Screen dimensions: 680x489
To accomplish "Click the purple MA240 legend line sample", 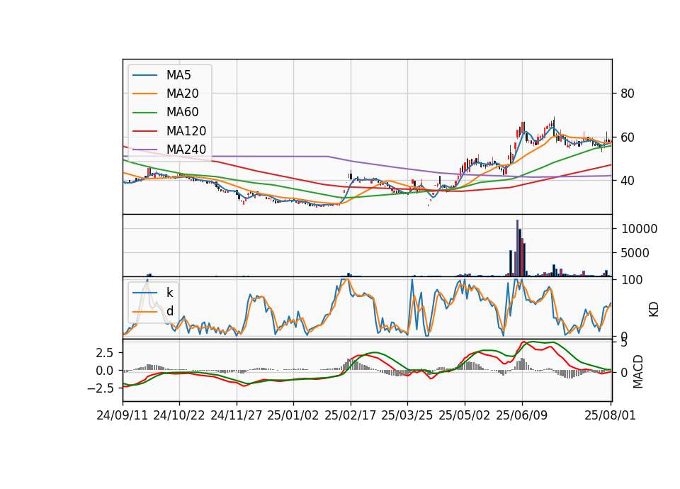I will click(x=144, y=150).
